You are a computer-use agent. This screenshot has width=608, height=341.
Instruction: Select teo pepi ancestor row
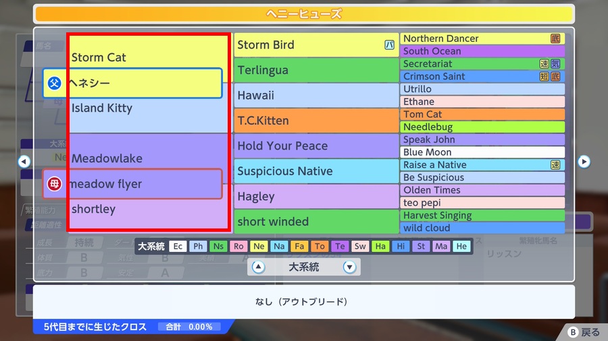tap(482, 203)
